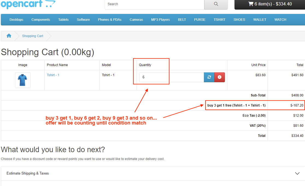The height and width of the screenshot is (186, 305).
Task: Open the Tshirt - 1 product link
Action: 53,75
